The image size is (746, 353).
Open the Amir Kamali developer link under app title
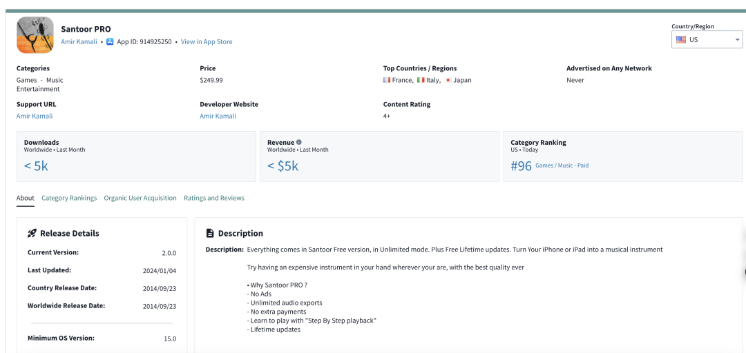79,42
